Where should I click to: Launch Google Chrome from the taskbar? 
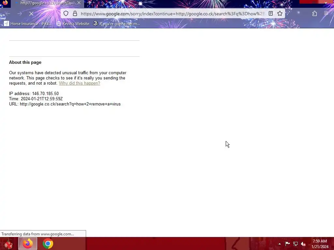click(x=48, y=243)
